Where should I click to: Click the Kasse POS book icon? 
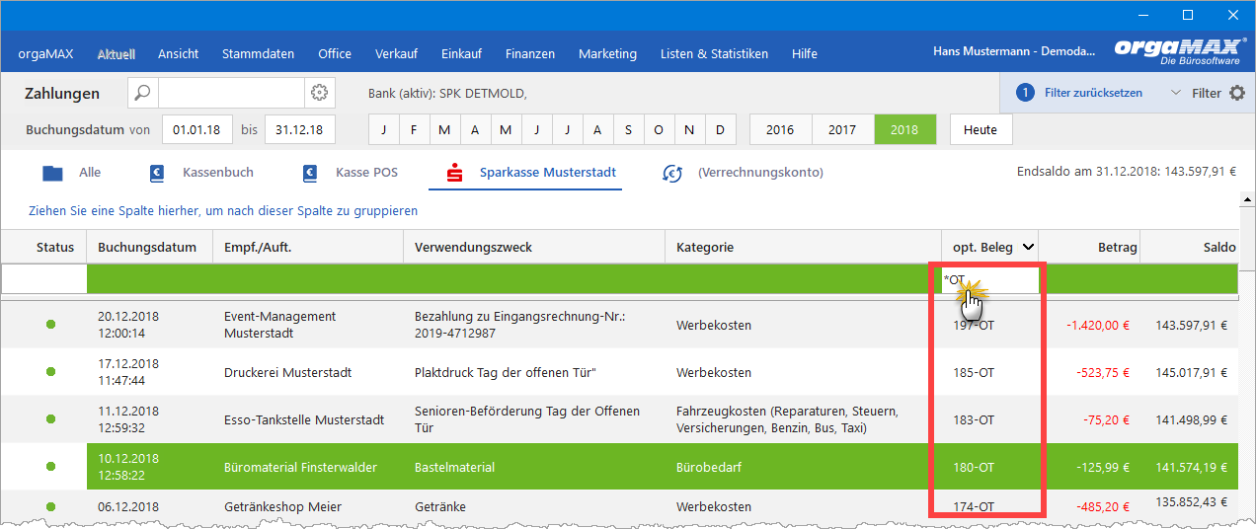(x=311, y=173)
